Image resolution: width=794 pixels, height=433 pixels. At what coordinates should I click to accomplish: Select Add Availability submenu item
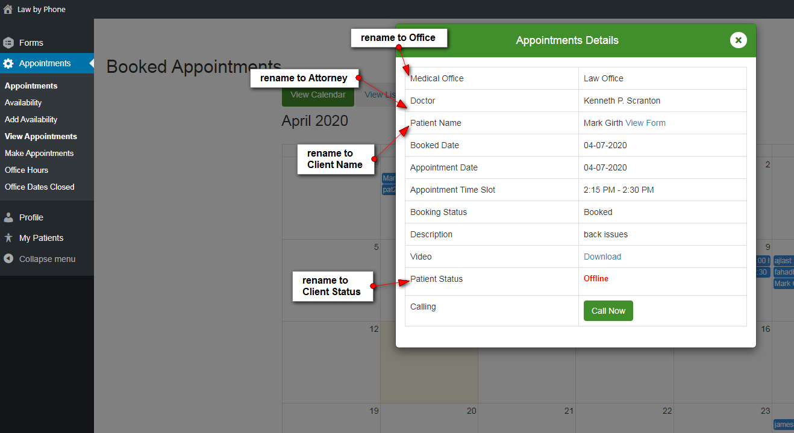31,119
